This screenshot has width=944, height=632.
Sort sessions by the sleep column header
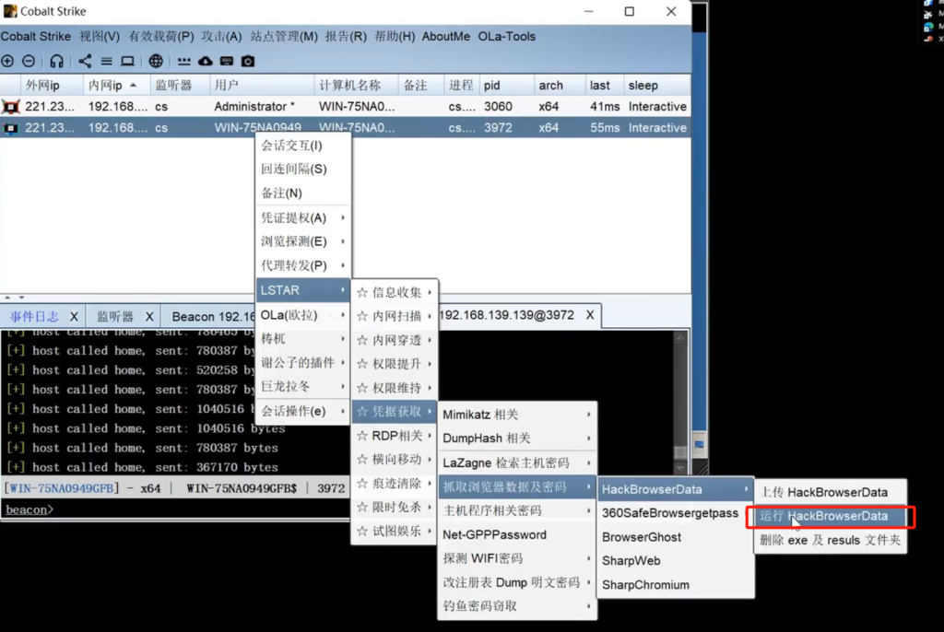(657, 86)
